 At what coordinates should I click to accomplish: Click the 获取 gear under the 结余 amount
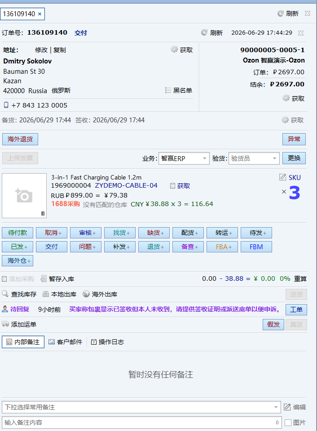(x=286, y=98)
